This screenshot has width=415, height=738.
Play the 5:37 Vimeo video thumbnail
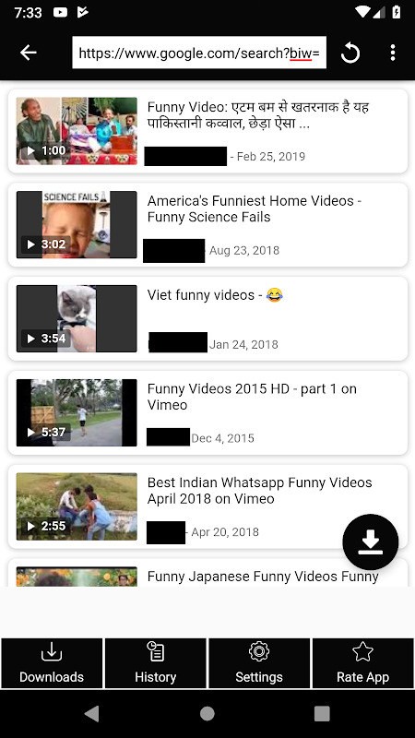click(77, 412)
